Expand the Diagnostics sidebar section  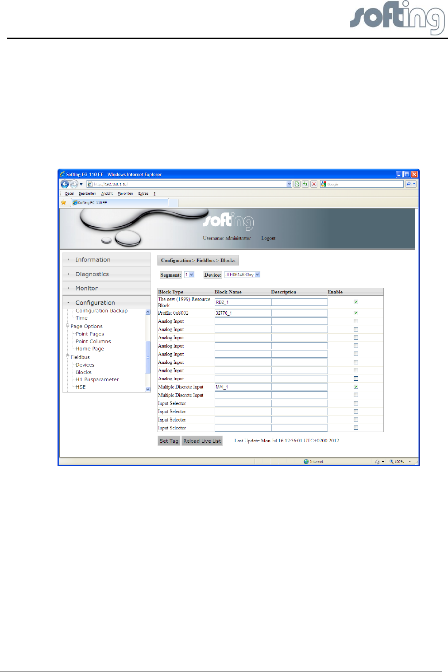(107, 274)
